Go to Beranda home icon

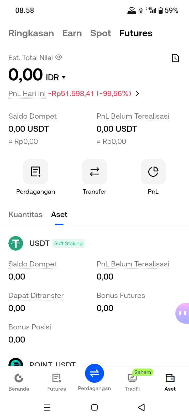(x=19, y=378)
